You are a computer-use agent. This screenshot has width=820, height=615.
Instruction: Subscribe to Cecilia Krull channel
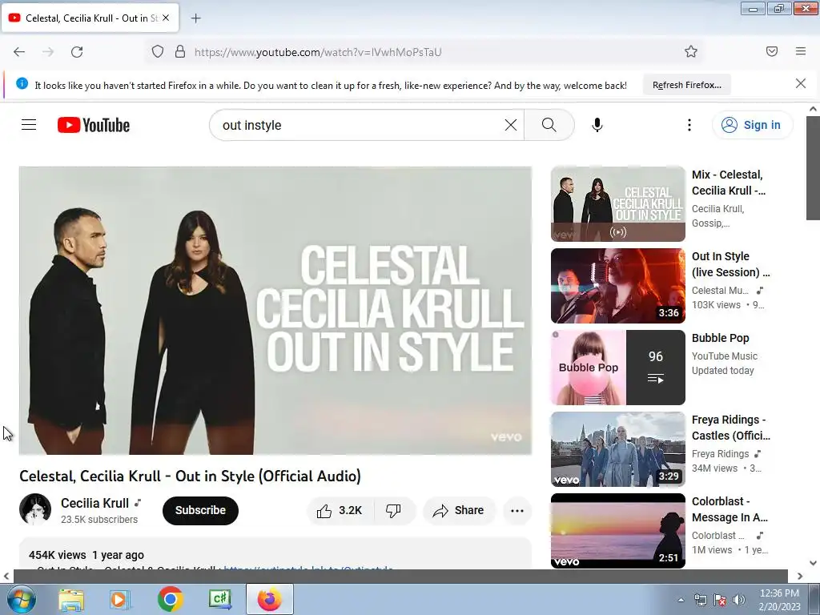200,510
